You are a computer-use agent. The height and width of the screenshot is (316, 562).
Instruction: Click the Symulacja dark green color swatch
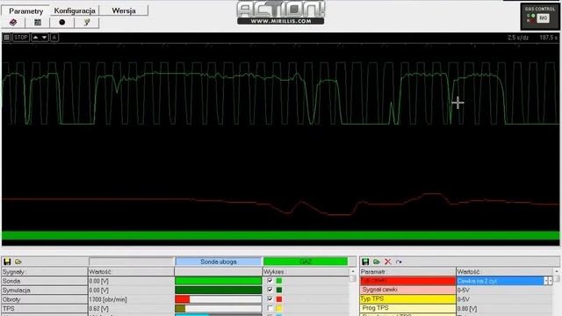coord(279,291)
